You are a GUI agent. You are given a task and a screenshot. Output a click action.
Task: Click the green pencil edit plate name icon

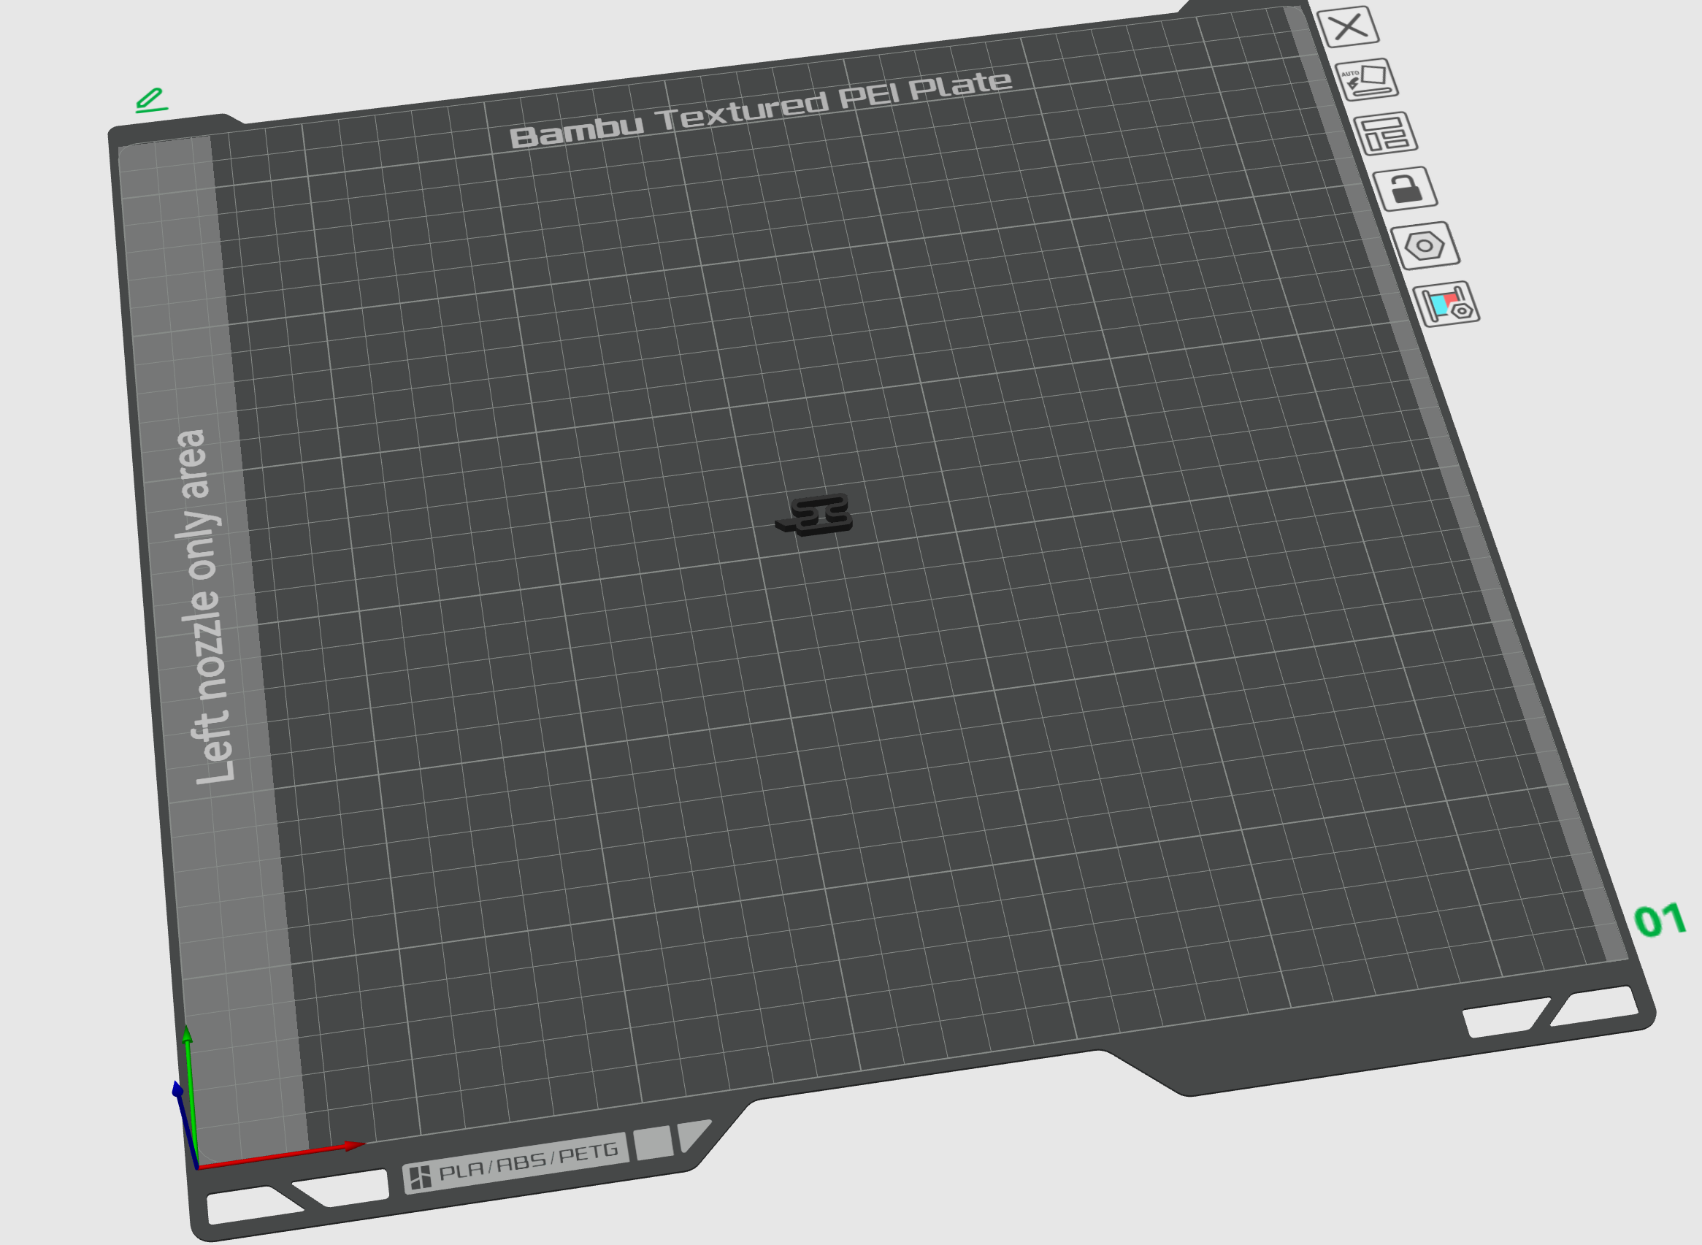click(150, 100)
